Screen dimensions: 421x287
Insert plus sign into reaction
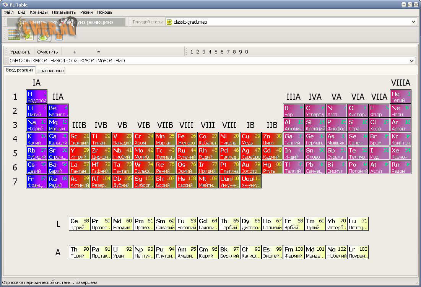pyautogui.click(x=75, y=52)
